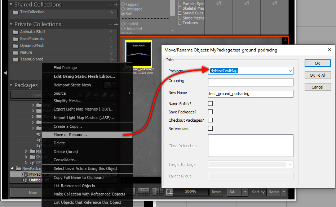Click the left-pointing panel collapse arrow

tap(5, 73)
